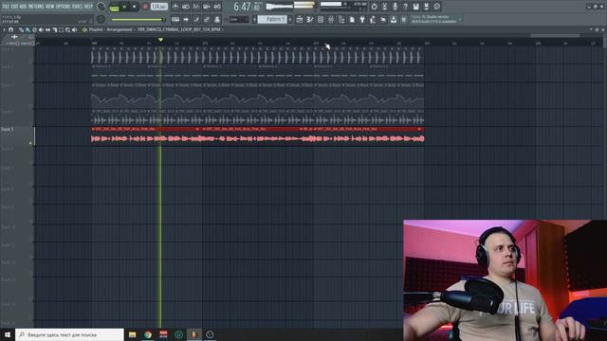607x341 pixels.
Task: Toggle wait for input before recording
Action: (x=186, y=7)
